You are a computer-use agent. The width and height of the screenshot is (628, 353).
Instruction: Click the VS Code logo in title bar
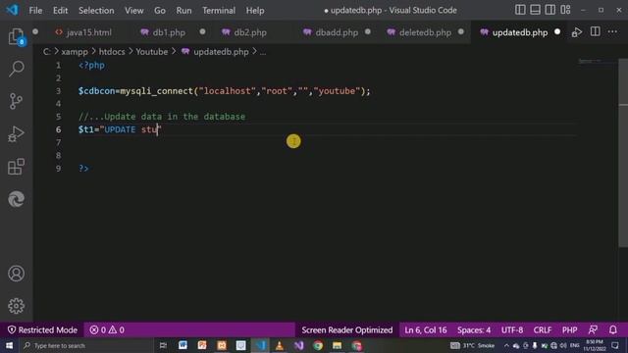[x=12, y=10]
